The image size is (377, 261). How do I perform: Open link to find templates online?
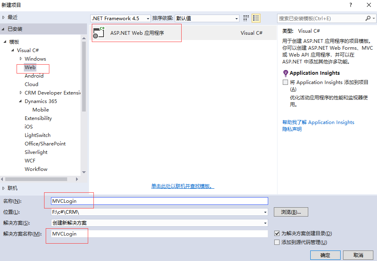183,186
